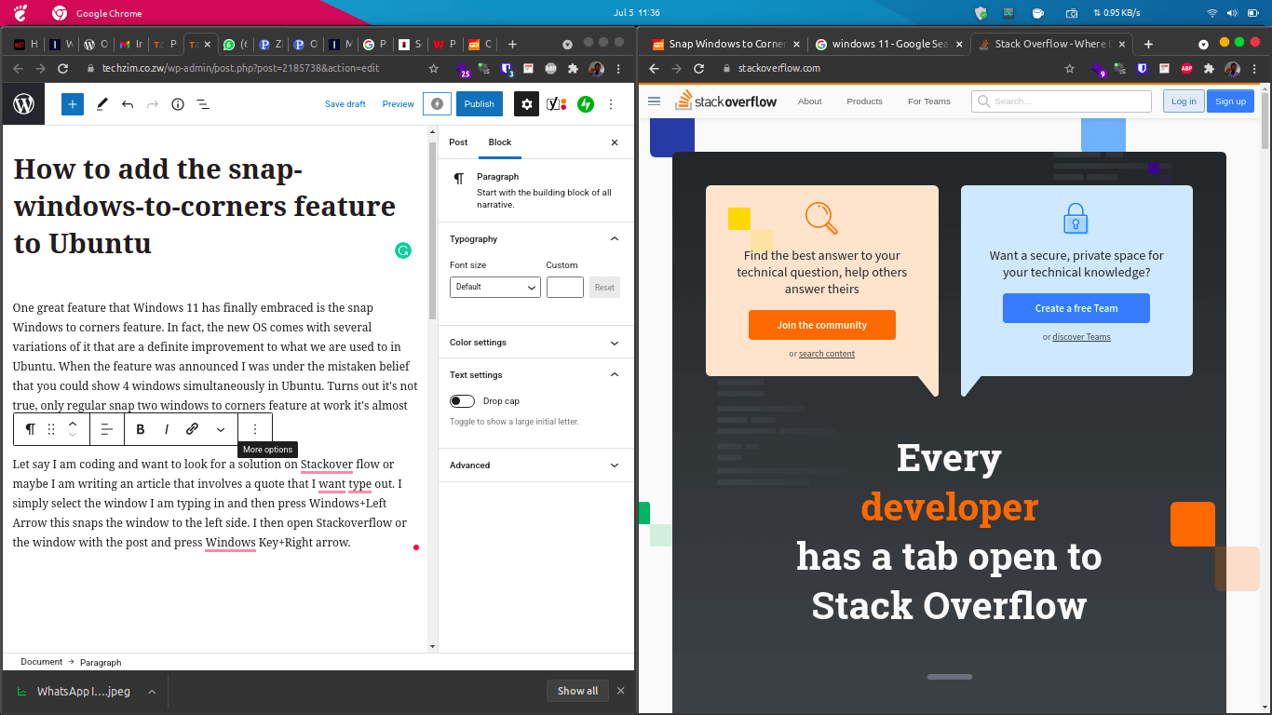Expand the Color settings section
This screenshot has height=715, width=1272.
[535, 342]
